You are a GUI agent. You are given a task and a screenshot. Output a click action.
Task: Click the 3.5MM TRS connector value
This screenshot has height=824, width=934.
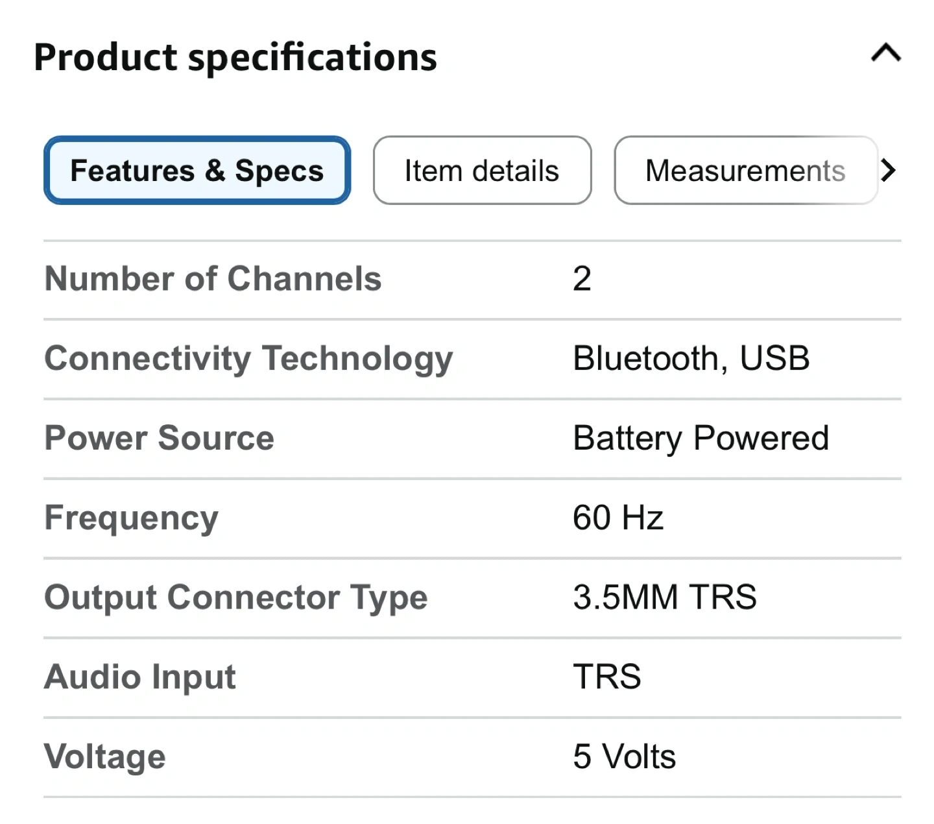tap(665, 598)
